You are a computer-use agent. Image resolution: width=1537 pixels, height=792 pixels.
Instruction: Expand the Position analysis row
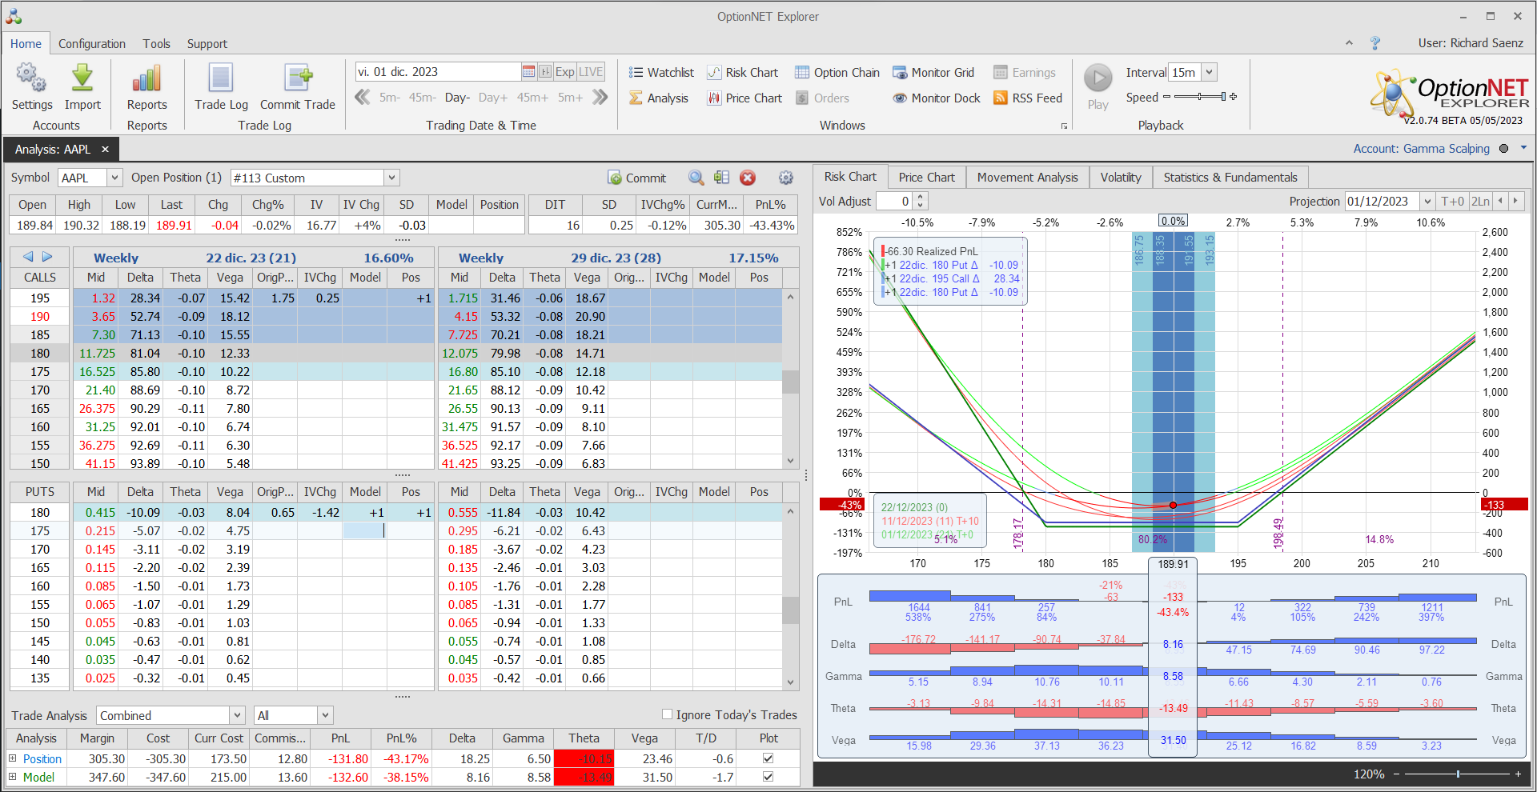tap(12, 758)
